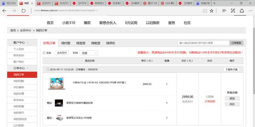Open a new tab with plus icon
This screenshot has height=127, width=255.
(214, 3)
